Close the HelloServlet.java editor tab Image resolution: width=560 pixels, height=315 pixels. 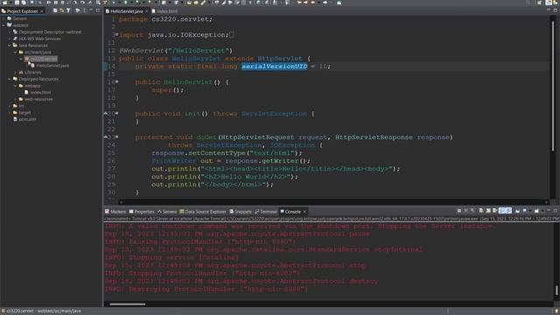147,11
